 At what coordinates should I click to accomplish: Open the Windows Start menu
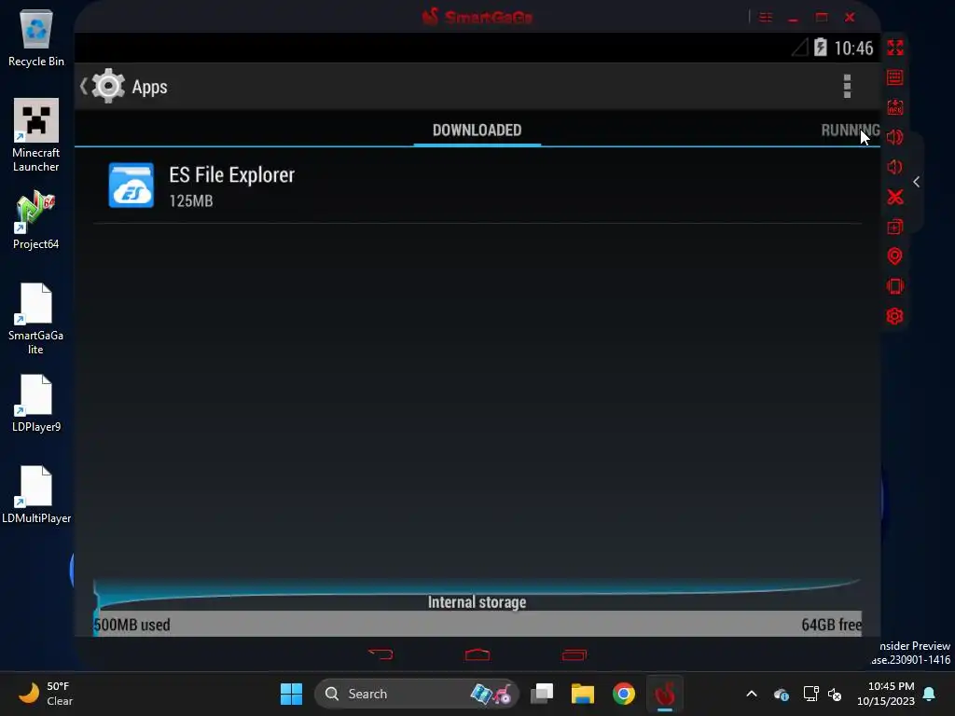coord(291,694)
